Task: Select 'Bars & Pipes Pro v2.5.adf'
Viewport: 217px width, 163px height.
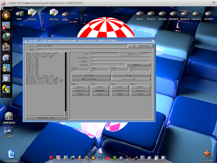Action: click(x=42, y=53)
